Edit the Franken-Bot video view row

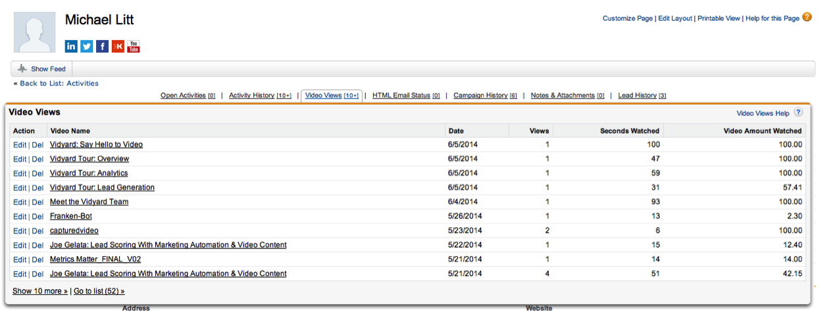click(20, 217)
